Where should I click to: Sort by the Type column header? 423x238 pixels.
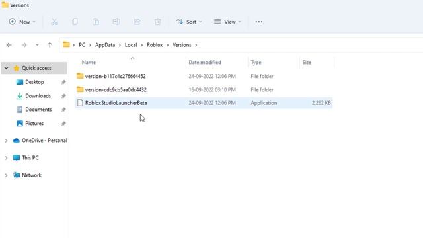tap(256, 63)
